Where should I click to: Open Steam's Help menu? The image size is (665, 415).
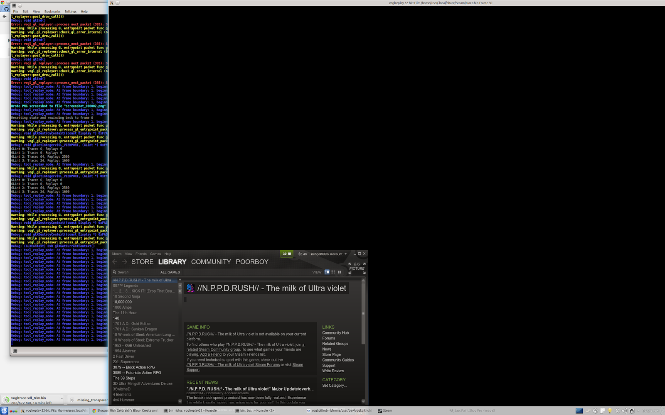[x=167, y=254]
